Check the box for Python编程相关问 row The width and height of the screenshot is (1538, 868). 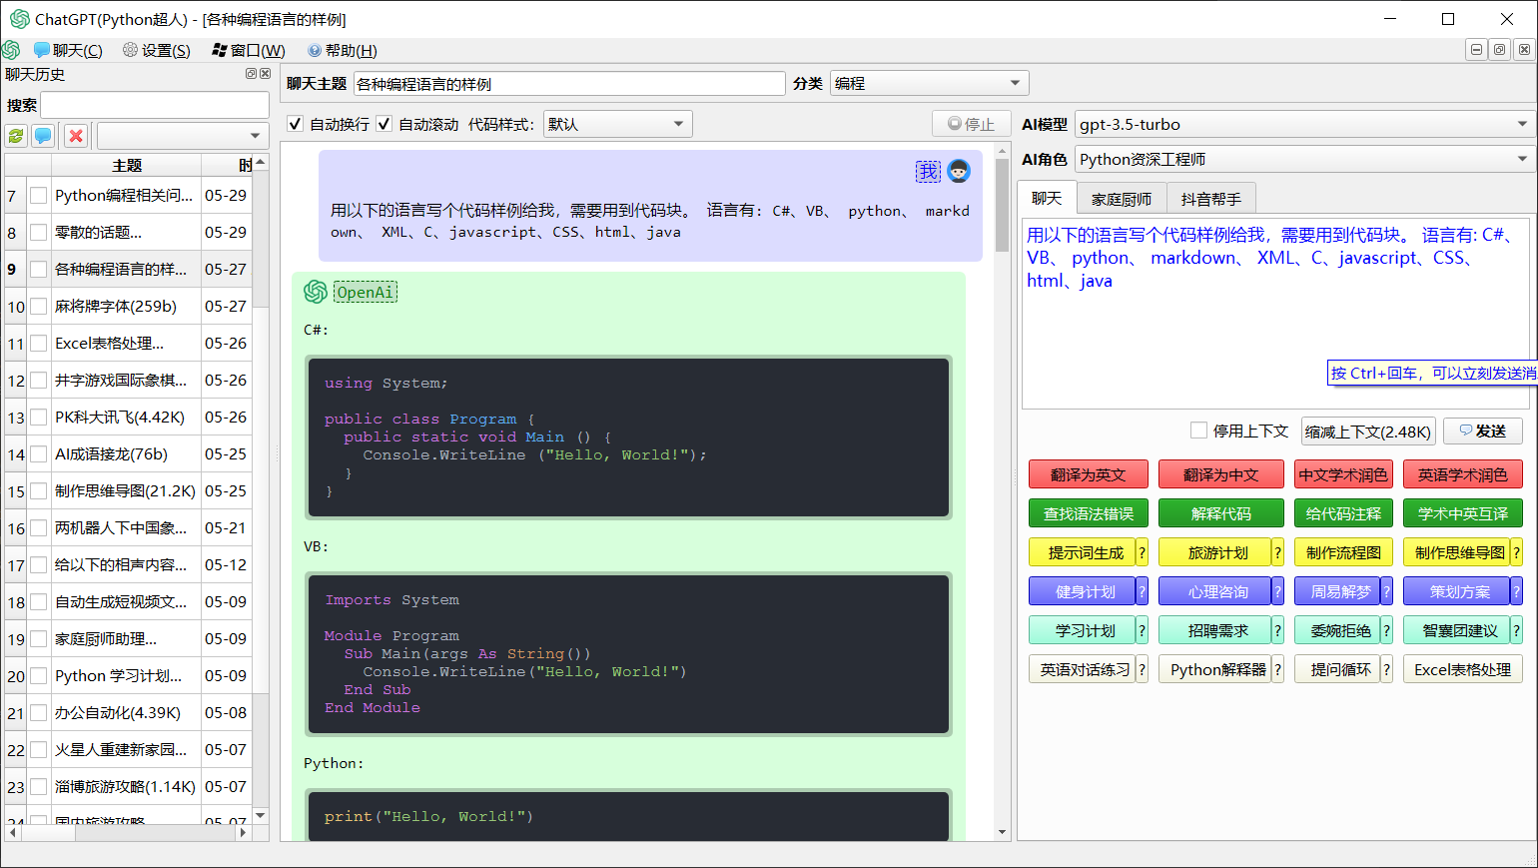(38, 196)
